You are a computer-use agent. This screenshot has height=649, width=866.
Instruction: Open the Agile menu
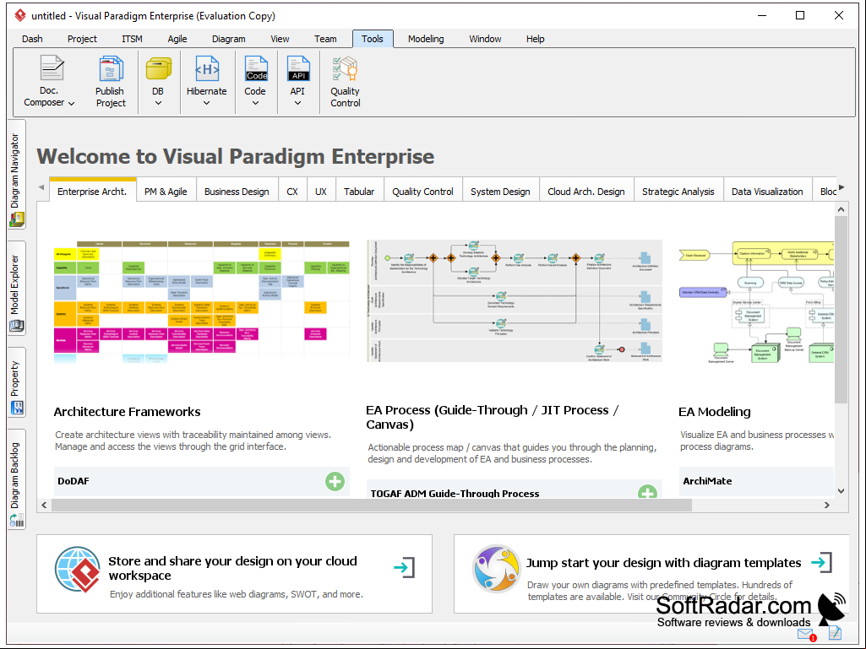click(177, 39)
